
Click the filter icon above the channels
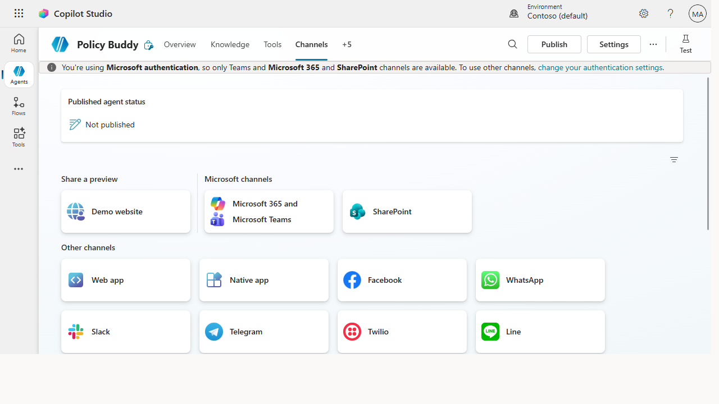674,160
